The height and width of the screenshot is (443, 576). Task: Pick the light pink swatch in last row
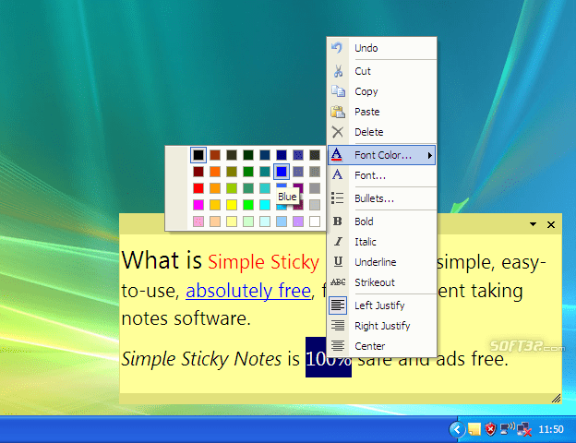coord(198,221)
